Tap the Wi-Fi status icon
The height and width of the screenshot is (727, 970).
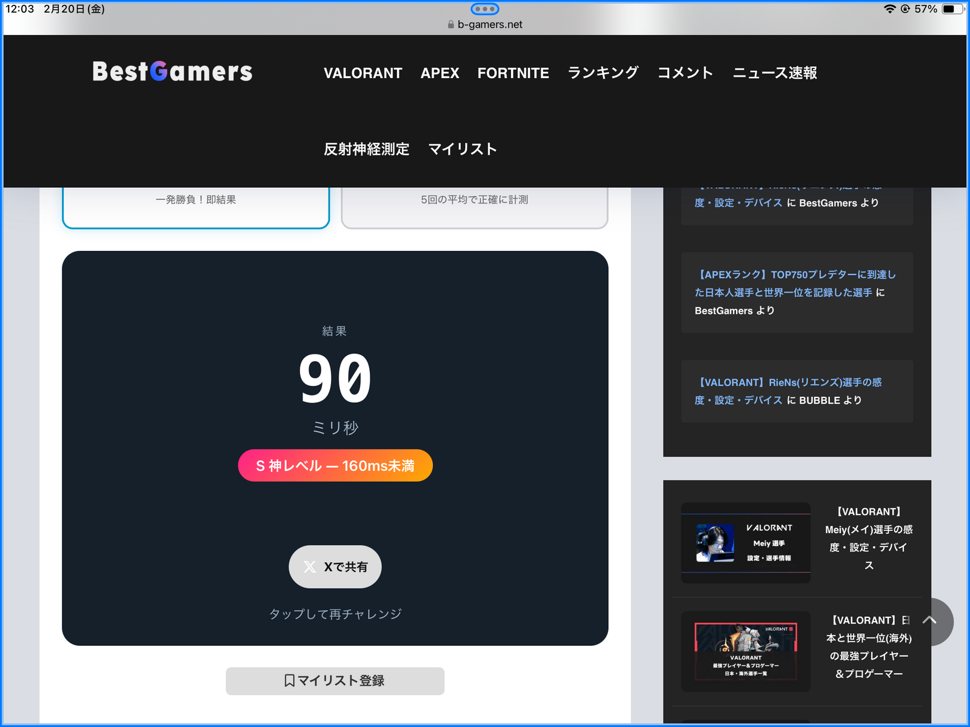[889, 9]
